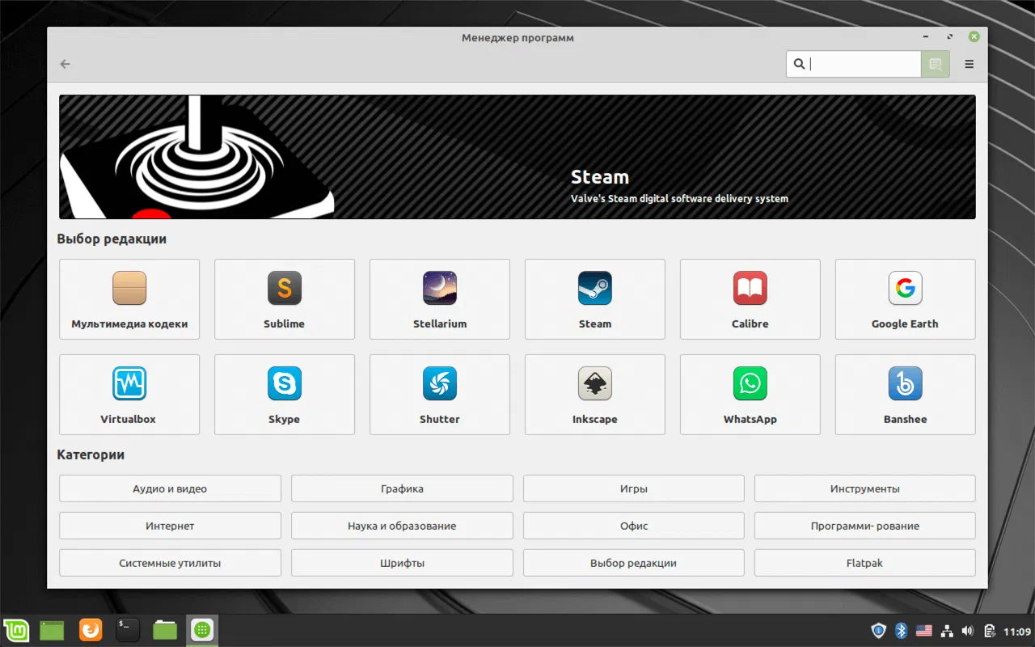Open the Inkscape app page
Screen dimensions: 1035x647
[594, 395]
